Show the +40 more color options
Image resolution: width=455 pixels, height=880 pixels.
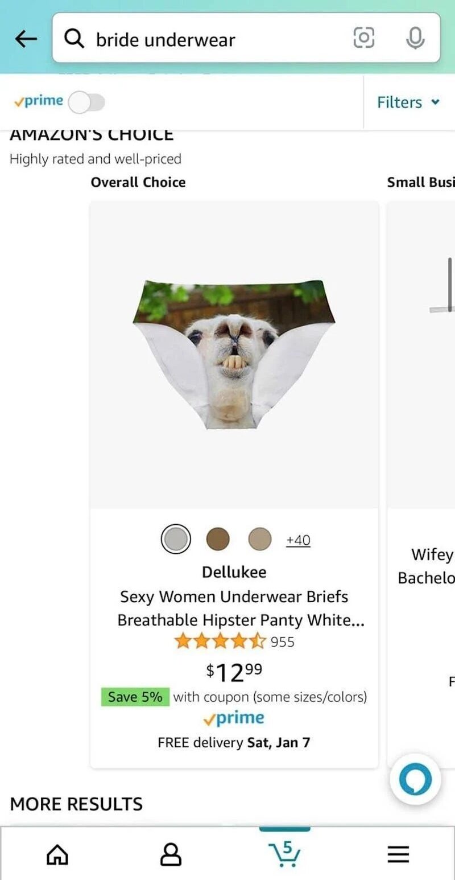pyautogui.click(x=298, y=540)
